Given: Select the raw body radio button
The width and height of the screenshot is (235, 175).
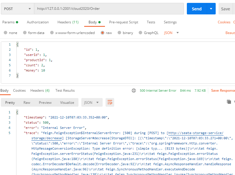Looking at the screenshot, I should pyautogui.click(x=103, y=33).
